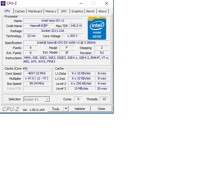The height and width of the screenshot is (169, 197).
Task: Click the Ext. Model value 3F
Action: (67, 53)
